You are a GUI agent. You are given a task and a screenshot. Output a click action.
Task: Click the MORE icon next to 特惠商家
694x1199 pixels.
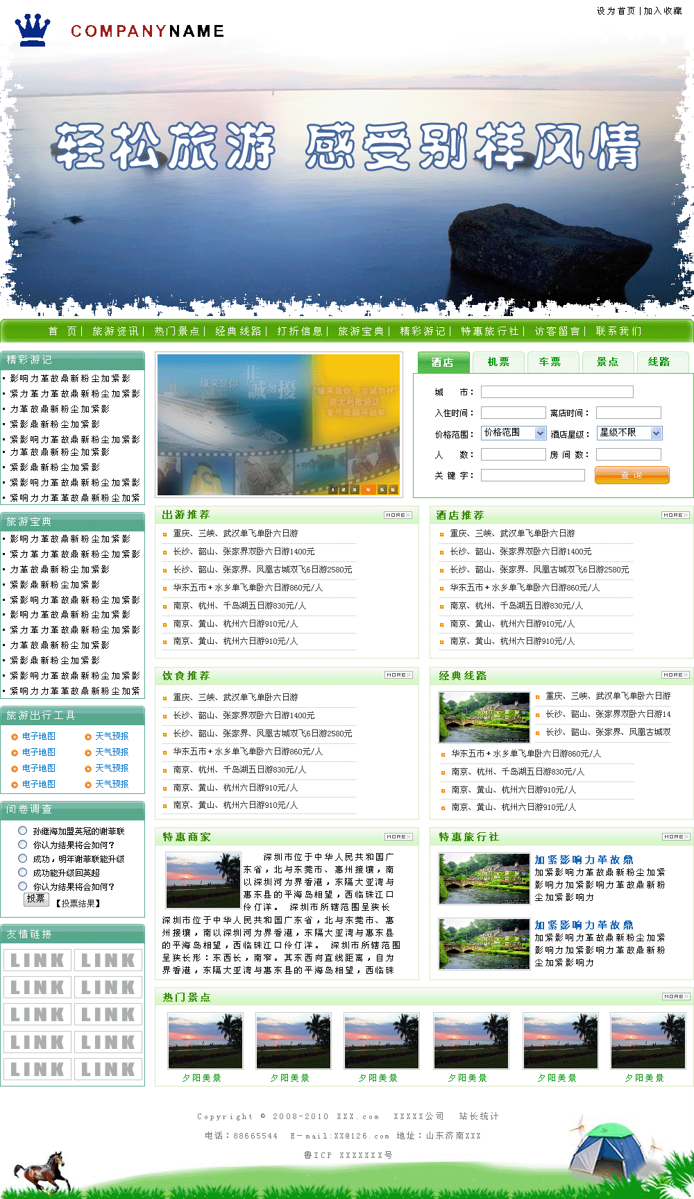point(399,837)
